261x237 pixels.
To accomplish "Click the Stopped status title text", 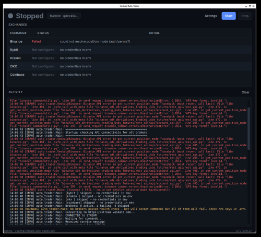I will click(x=30, y=16).
